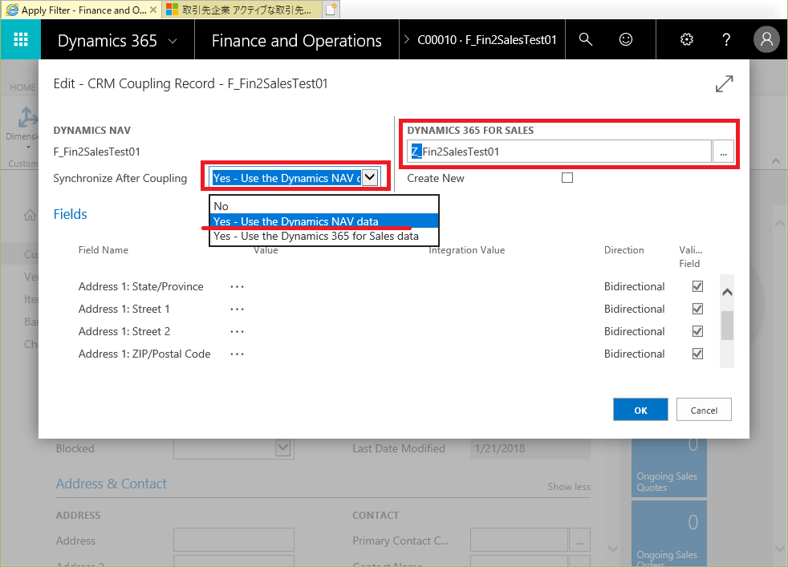Screen dimensions: 788x567
Task: Open the Ongoing Sales Quotes tile
Action: point(669,468)
